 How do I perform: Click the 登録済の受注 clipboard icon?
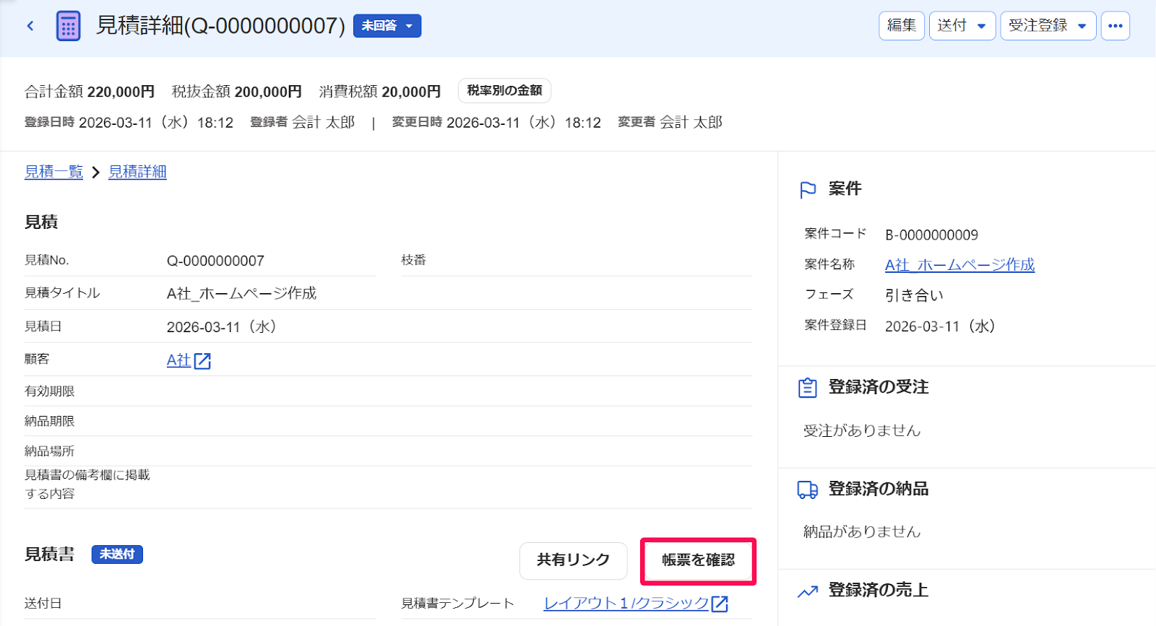tap(808, 388)
